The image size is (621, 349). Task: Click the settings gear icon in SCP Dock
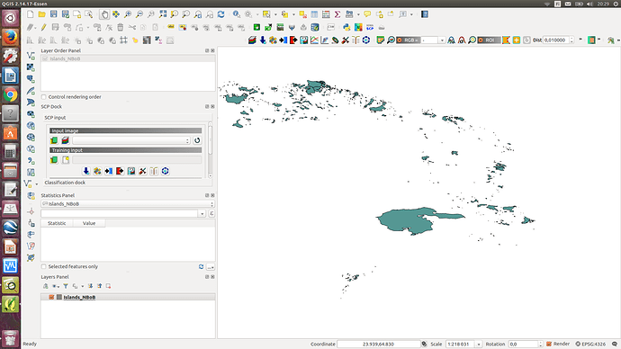coord(166,171)
